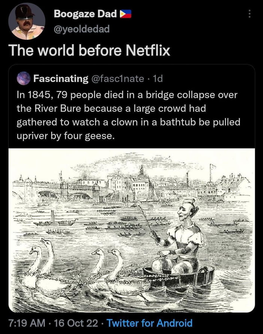Click the Fascinating account's galaxy avatar
Image resolution: width=263 pixels, height=334 pixels.
click(23, 78)
